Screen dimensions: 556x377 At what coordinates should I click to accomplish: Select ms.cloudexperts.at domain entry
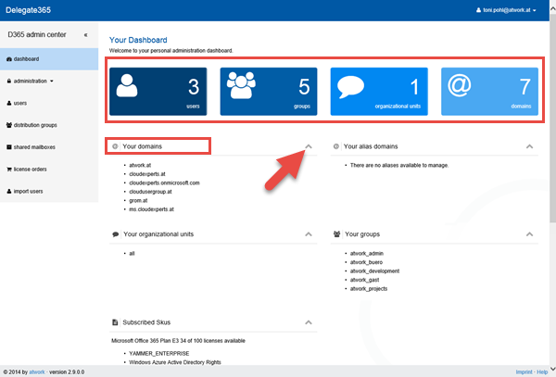(x=151, y=209)
